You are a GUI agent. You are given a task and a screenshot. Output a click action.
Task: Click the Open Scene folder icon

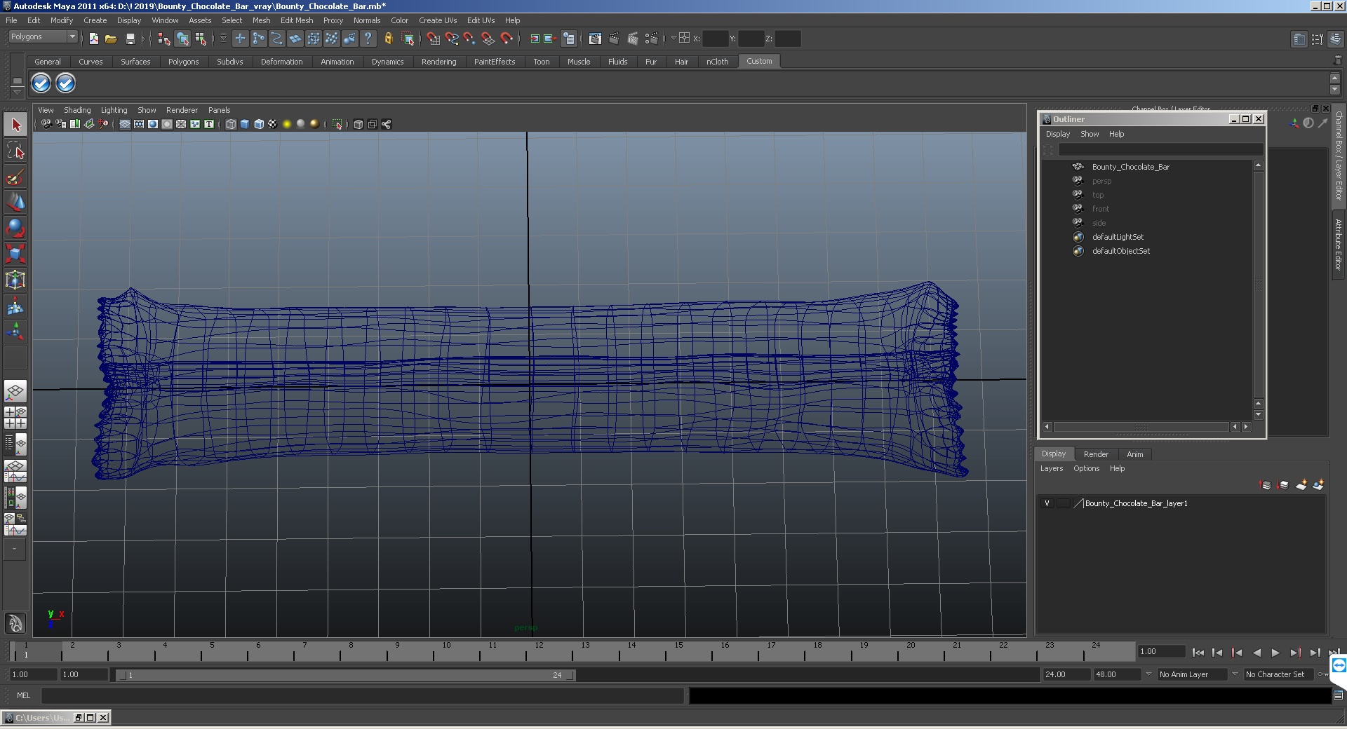pos(111,39)
